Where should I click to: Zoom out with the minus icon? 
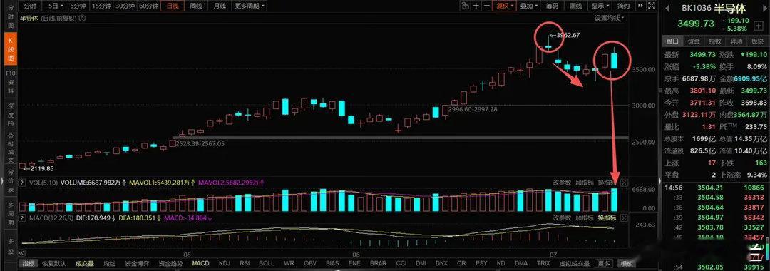tap(487, 6)
